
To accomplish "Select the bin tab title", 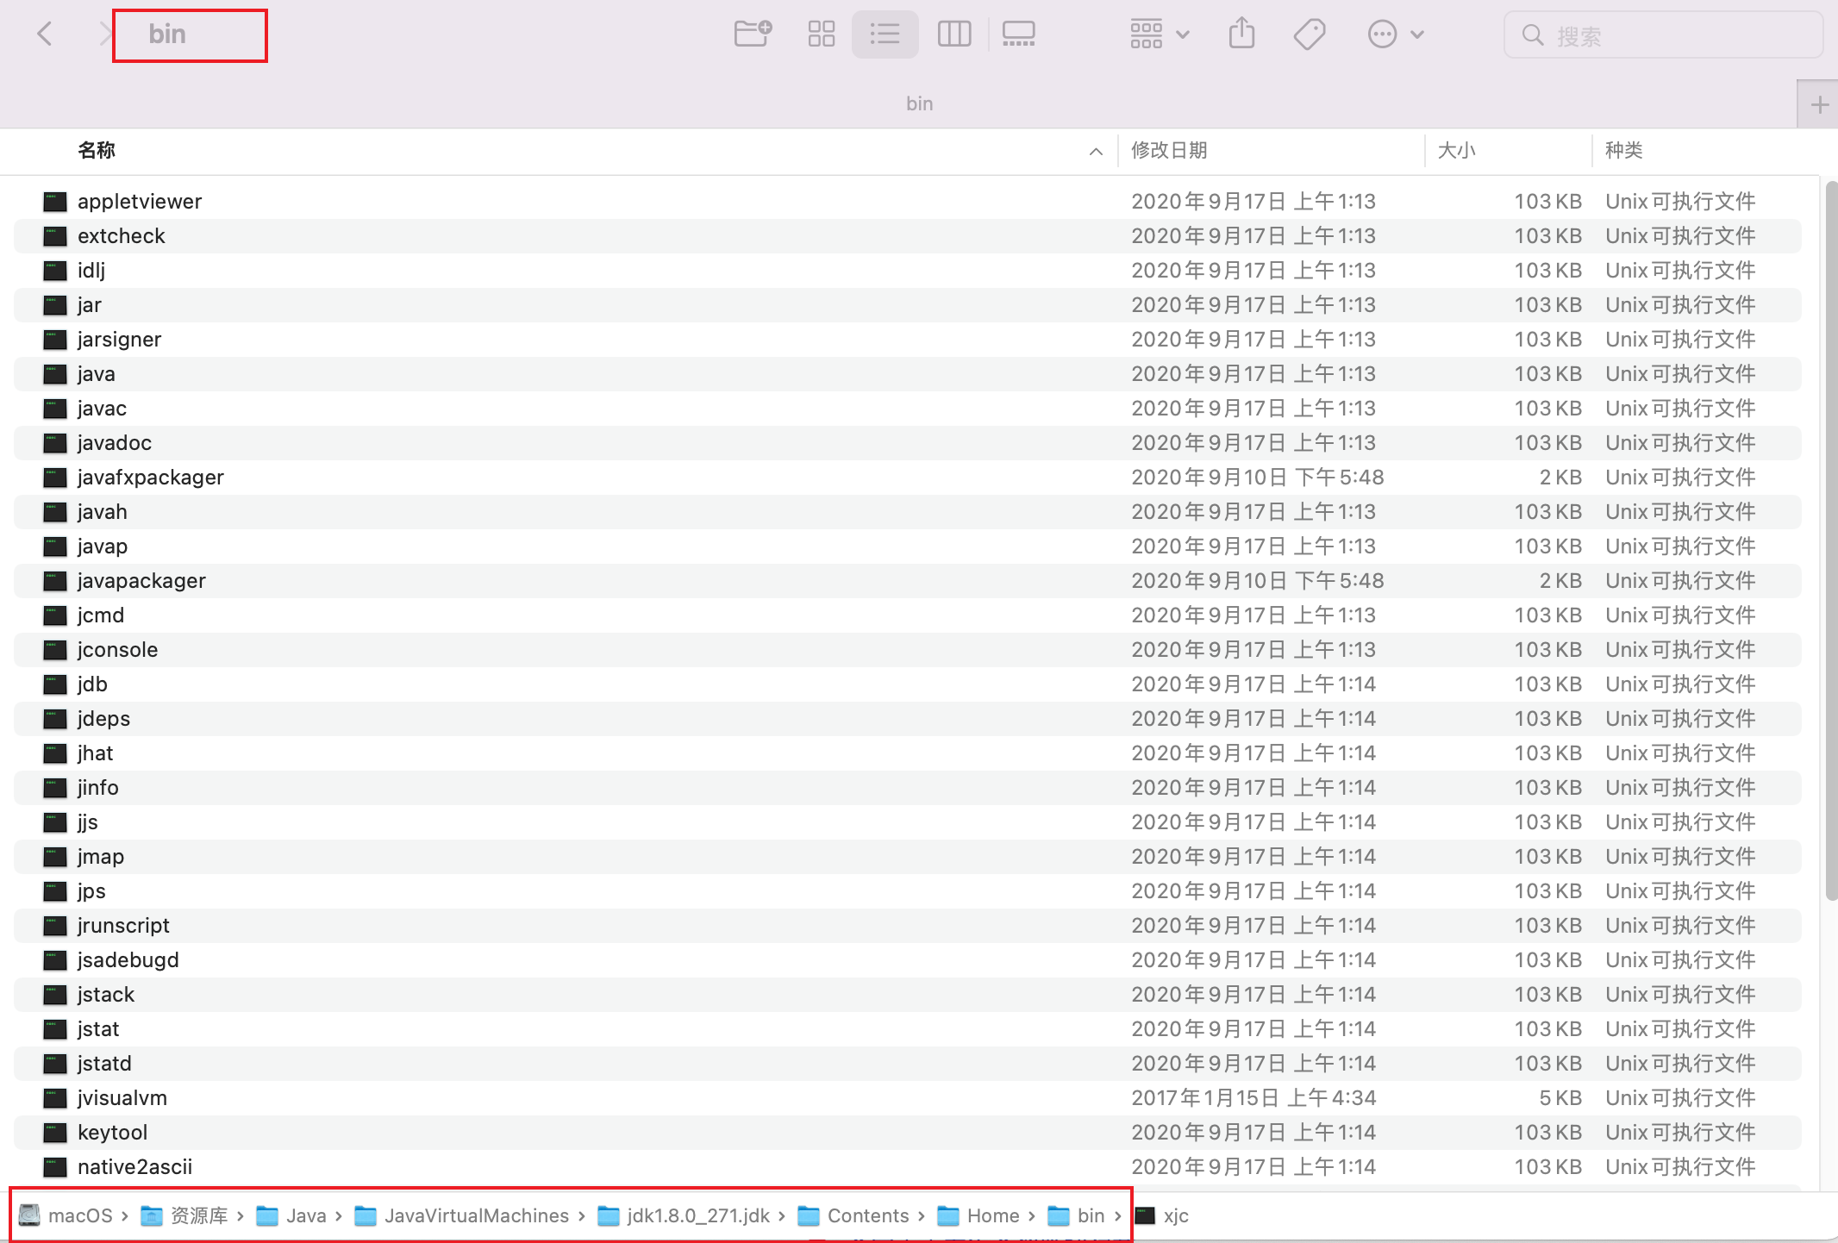I will coord(919,103).
